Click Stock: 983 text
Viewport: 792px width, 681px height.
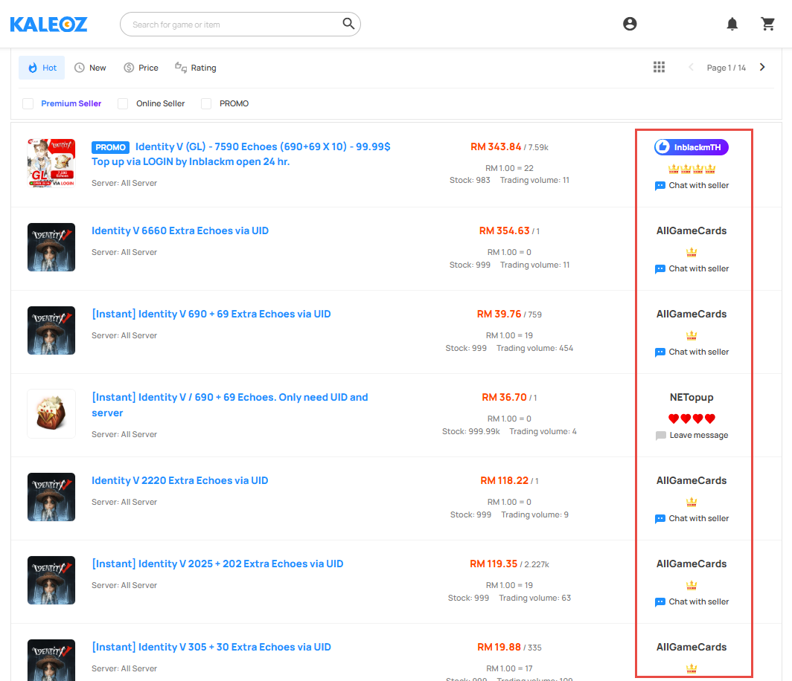470,180
